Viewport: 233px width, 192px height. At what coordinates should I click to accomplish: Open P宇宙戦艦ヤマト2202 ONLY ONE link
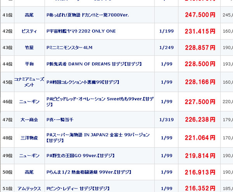(81, 31)
